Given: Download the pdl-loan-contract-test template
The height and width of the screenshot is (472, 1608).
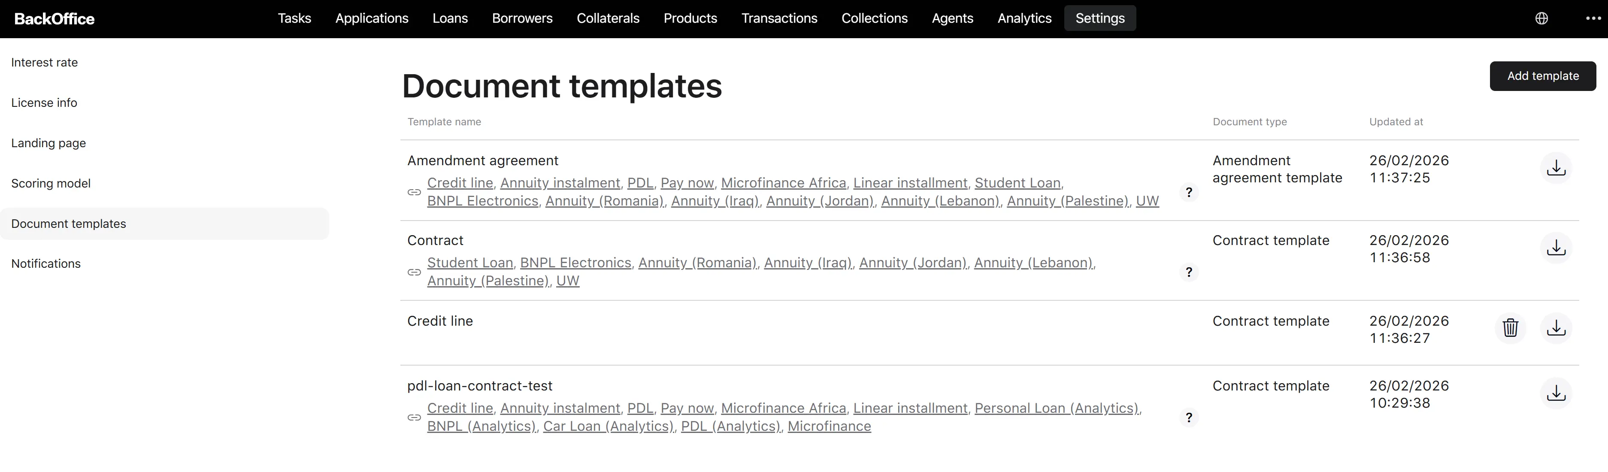Looking at the screenshot, I should tap(1556, 393).
